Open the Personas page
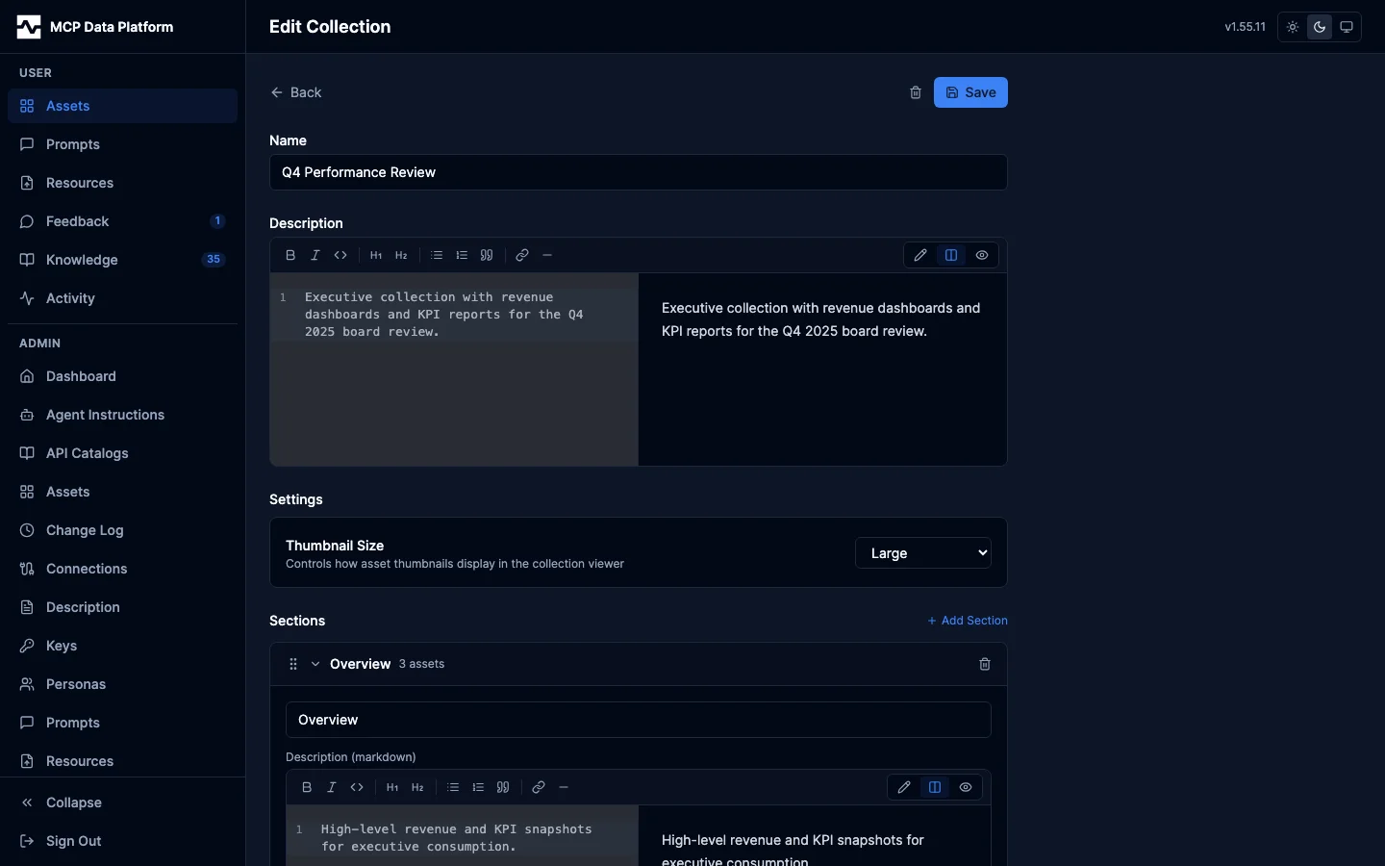1385x866 pixels. 122,684
